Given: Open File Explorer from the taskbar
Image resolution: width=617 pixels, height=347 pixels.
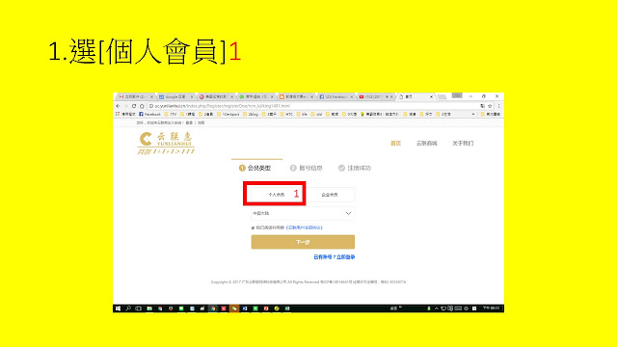Looking at the screenshot, I should click(149, 308).
